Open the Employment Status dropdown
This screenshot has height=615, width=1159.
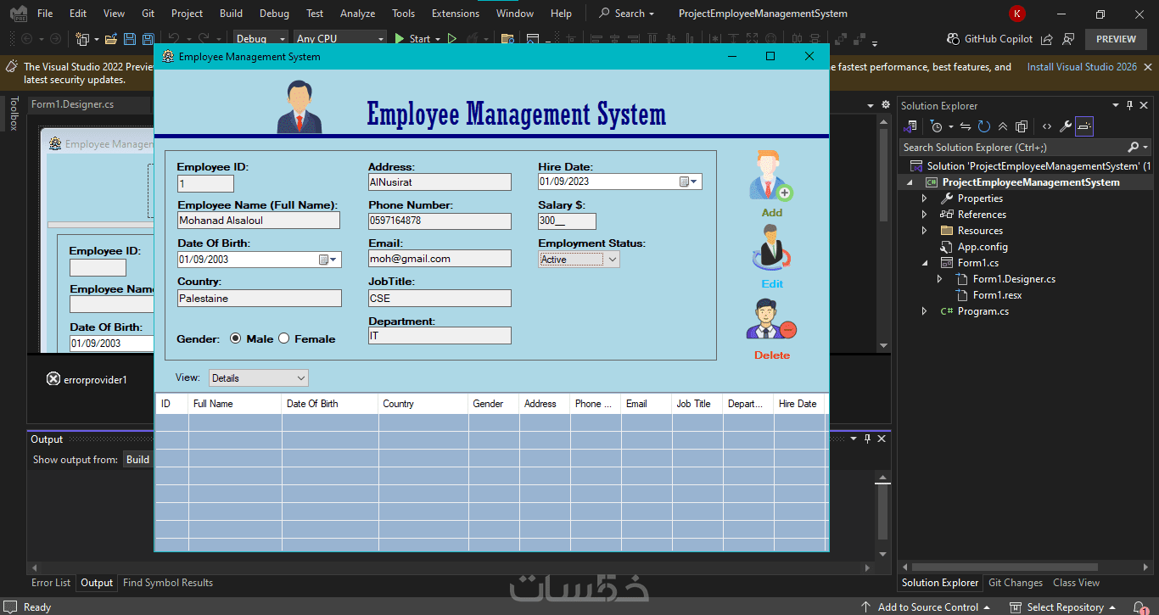coord(612,260)
